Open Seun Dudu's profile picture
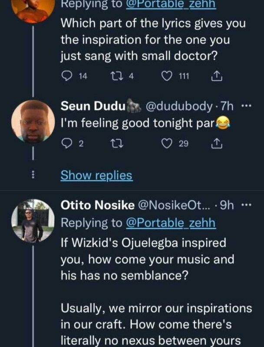This screenshot has height=347, width=264. pyautogui.click(x=33, y=121)
